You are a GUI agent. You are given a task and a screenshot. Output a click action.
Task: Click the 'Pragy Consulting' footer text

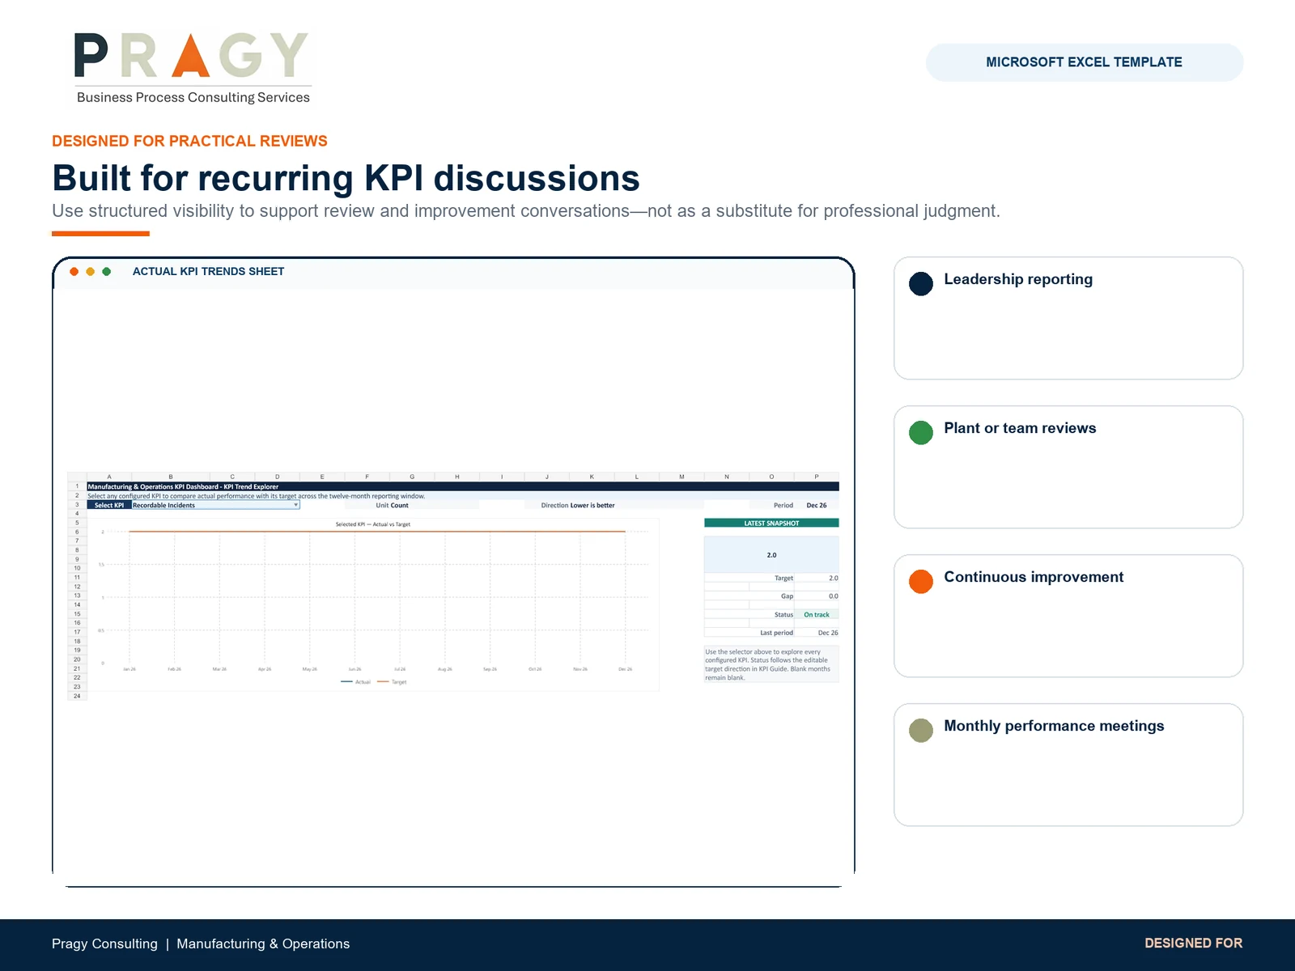click(x=104, y=943)
